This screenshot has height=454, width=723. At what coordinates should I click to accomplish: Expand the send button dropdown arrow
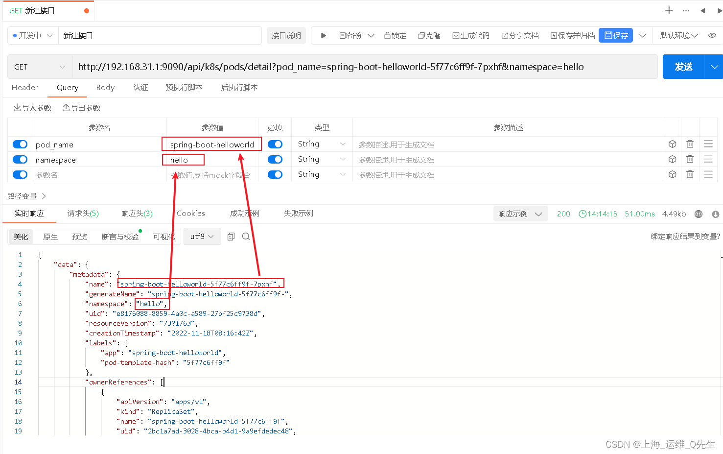click(x=714, y=67)
